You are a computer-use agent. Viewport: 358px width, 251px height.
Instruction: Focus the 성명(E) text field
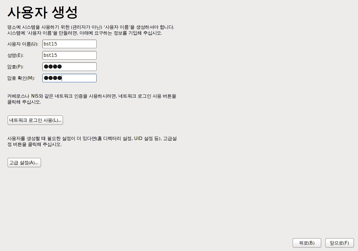click(70, 55)
